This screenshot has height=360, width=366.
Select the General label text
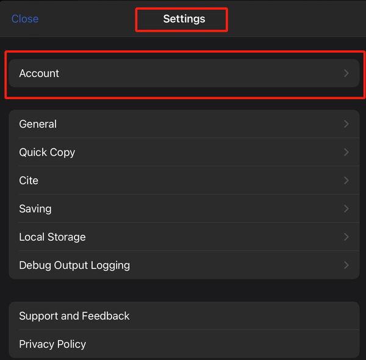pos(38,124)
